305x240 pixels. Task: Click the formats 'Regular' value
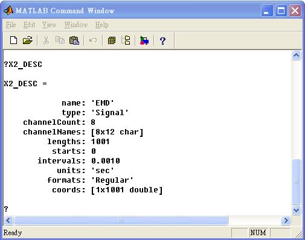click(112, 180)
